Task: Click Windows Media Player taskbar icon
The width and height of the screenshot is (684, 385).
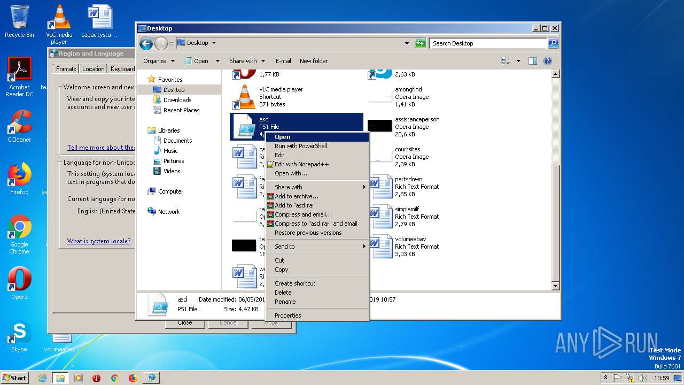Action: 79,378
